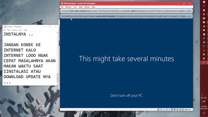Open the Notepad View menu
Screen dimensions: 208x117
pyautogui.click(x=20, y=30)
